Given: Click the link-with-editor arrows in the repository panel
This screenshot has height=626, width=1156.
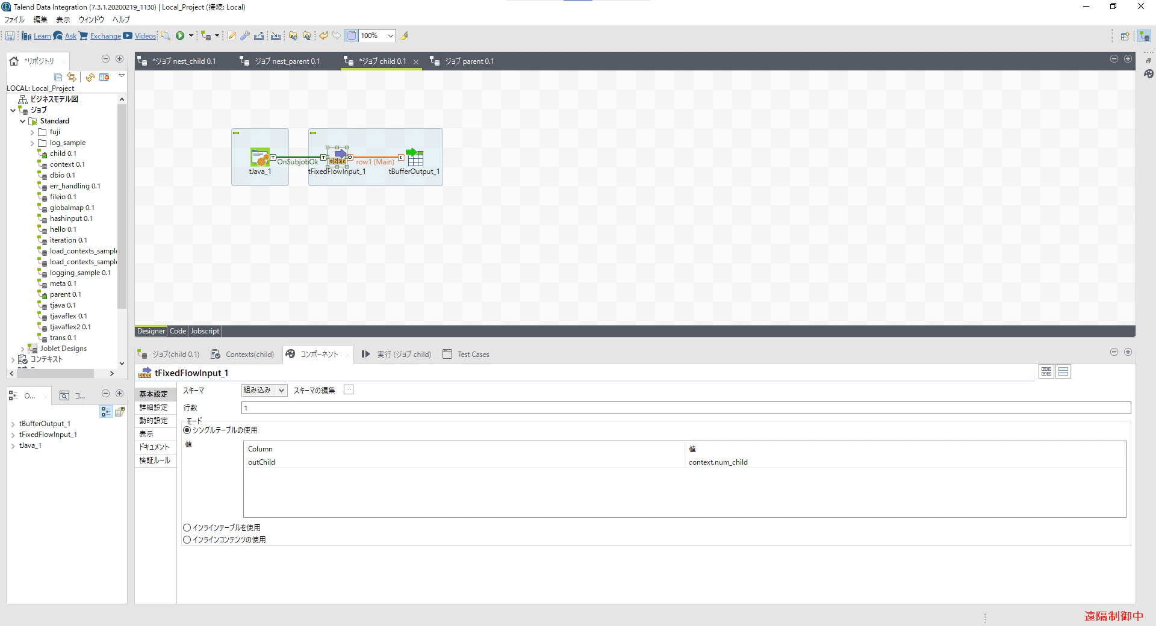Looking at the screenshot, I should tap(72, 77).
